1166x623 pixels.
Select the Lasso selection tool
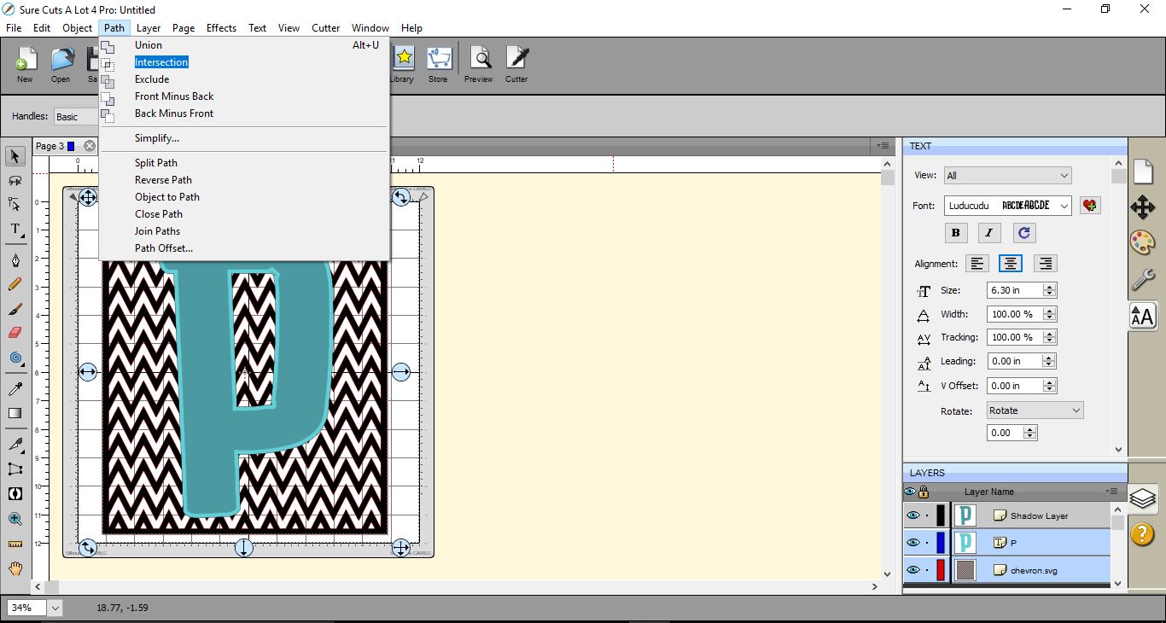pos(15,180)
